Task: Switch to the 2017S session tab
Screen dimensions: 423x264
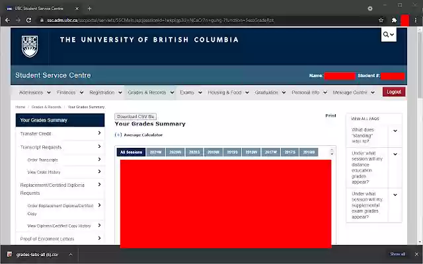Action: pos(290,152)
